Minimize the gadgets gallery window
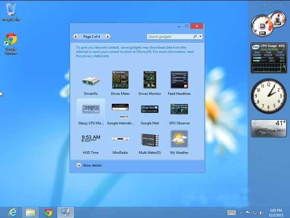This screenshot has width=290, height=218. pos(179,26)
